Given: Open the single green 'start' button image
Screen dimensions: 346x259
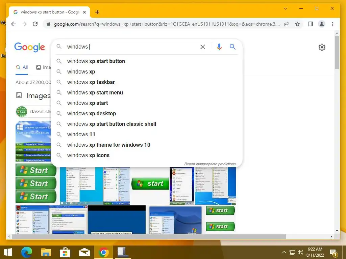Looking at the screenshot, I should click(150, 183).
